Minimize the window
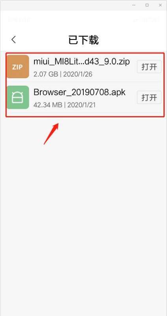The width and height of the screenshot is (167, 316). (133, 5)
